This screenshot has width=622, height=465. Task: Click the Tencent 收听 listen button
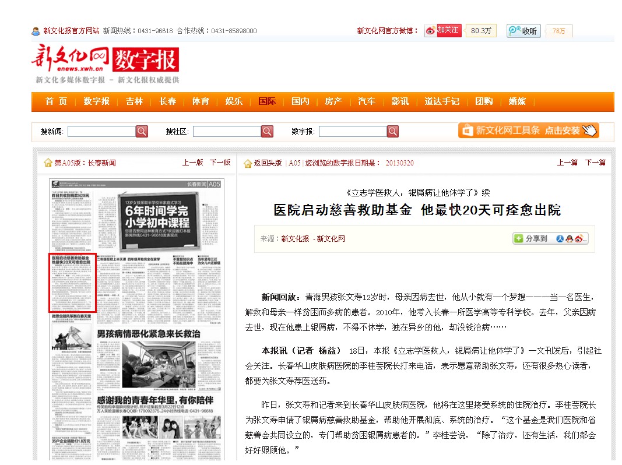point(523,31)
